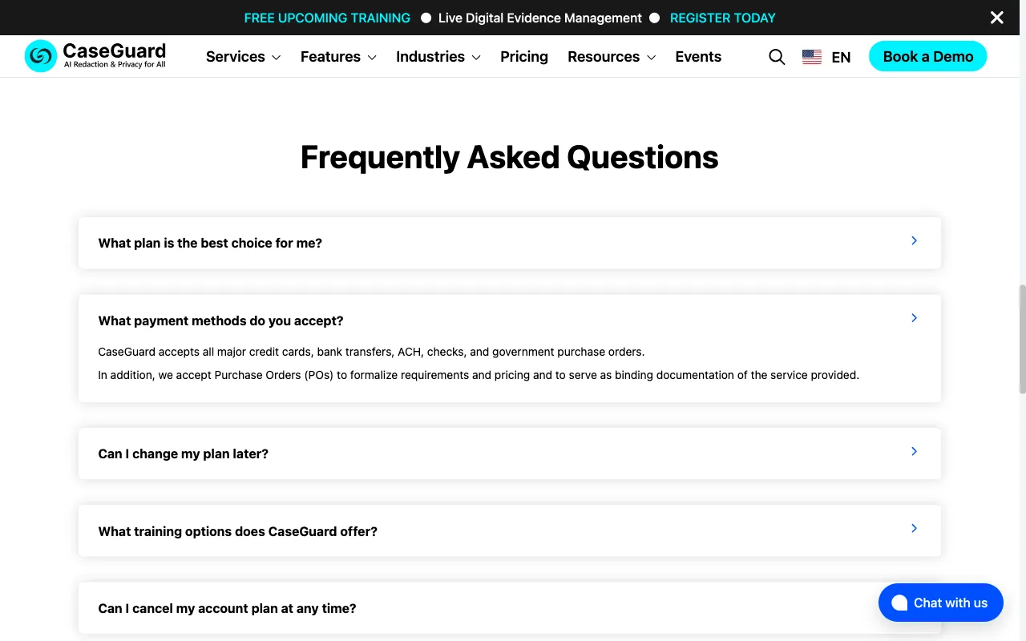Open the Features menu item
Viewport: 1026px width, 641px height.
pos(330,57)
